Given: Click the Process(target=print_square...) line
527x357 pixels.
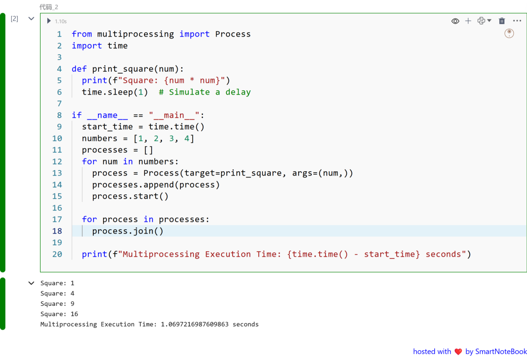Looking at the screenshot, I should 223,173.
